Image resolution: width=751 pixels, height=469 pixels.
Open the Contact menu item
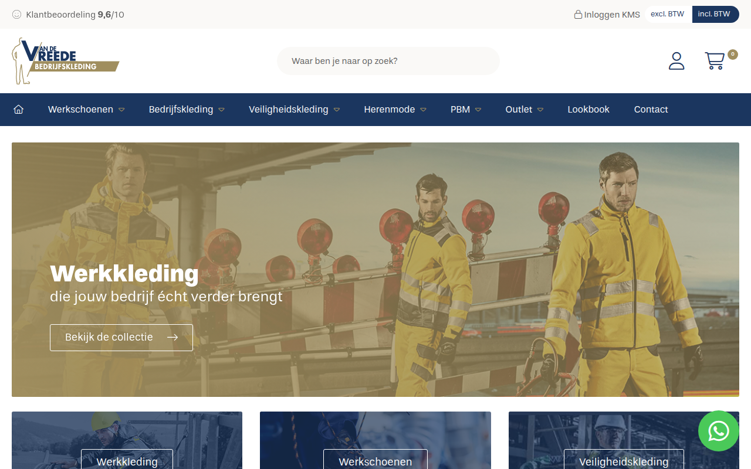point(651,110)
